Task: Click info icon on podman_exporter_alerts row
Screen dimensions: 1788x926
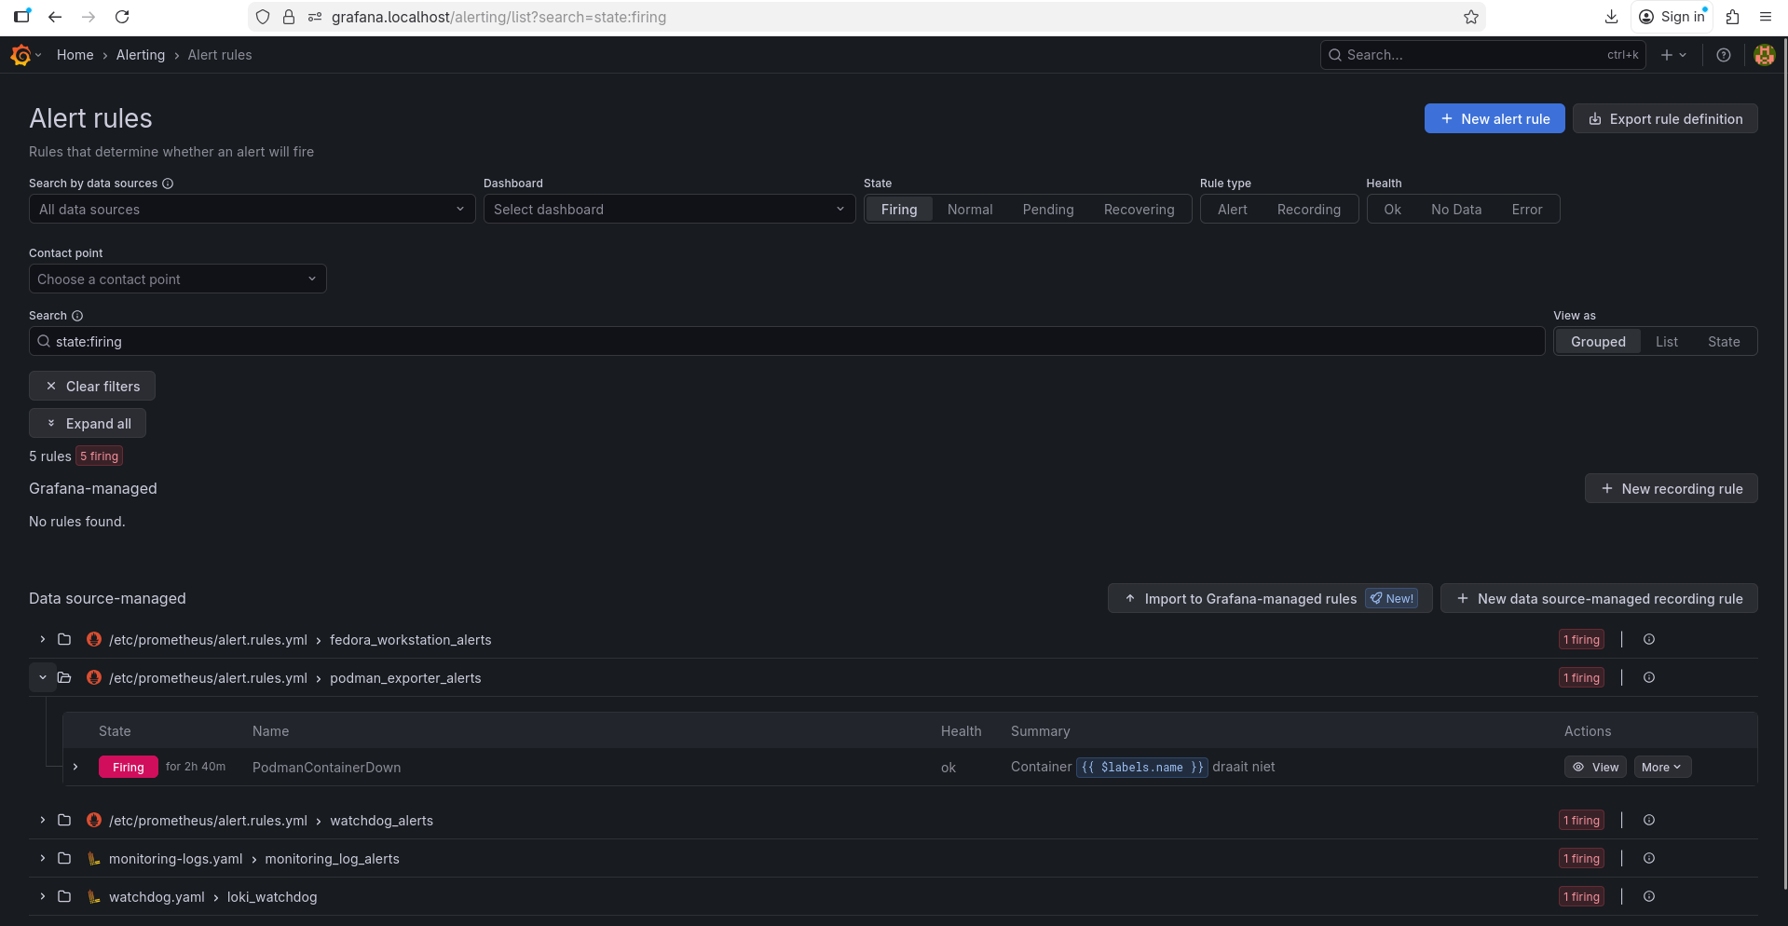Action: click(1649, 677)
